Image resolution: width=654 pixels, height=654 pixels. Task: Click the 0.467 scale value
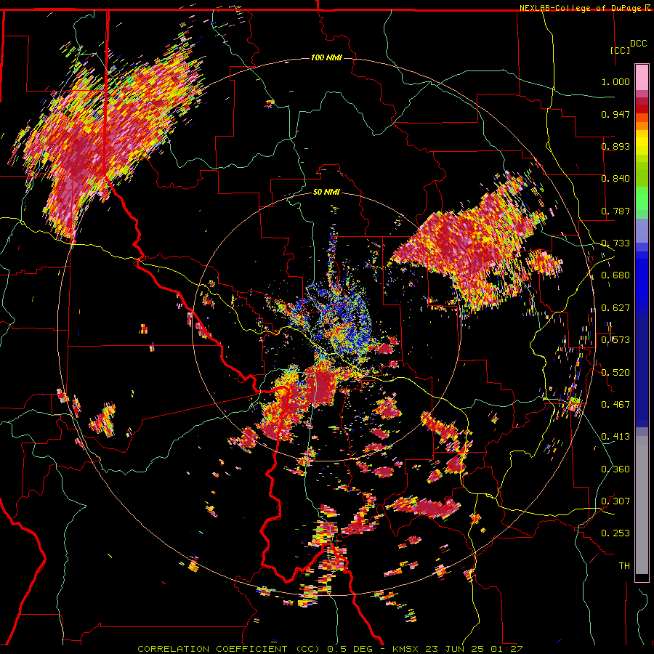coord(615,405)
